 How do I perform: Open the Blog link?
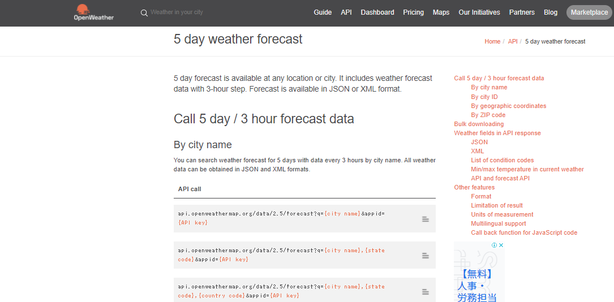pyautogui.click(x=551, y=12)
